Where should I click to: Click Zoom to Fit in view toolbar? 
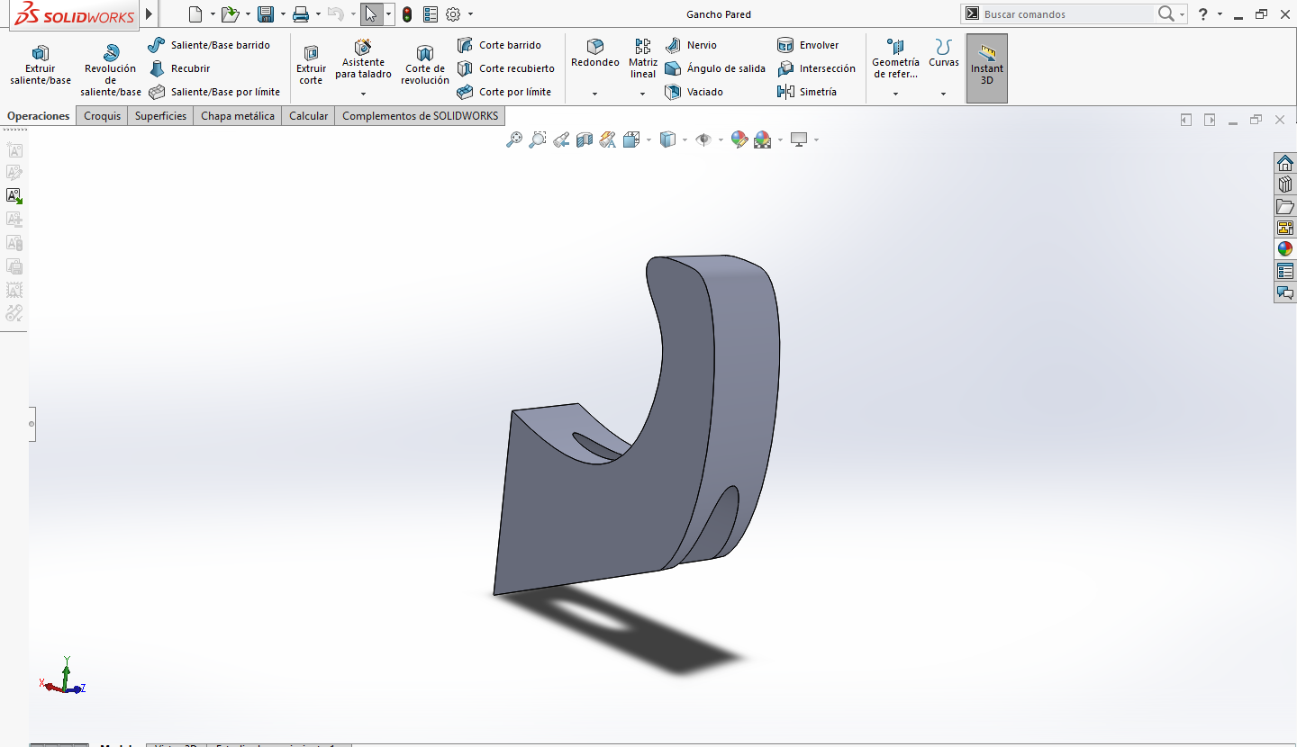pyautogui.click(x=514, y=139)
